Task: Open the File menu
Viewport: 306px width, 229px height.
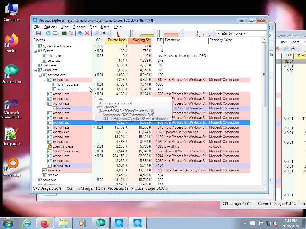Action: pyautogui.click(x=37, y=27)
